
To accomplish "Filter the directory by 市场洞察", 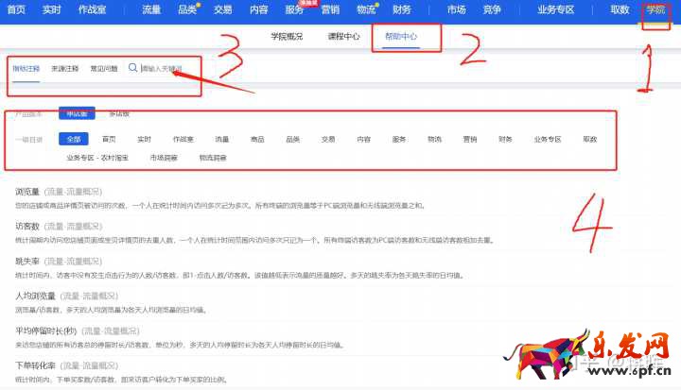I will point(164,158).
